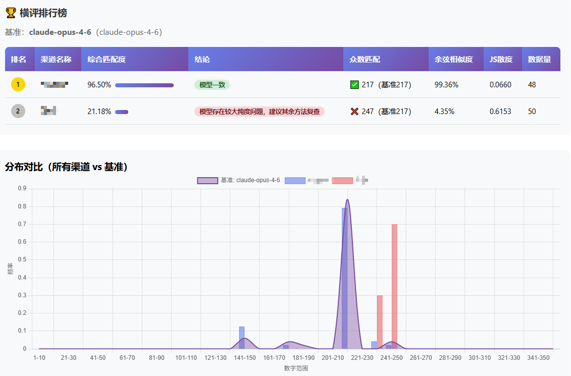The height and width of the screenshot is (376, 571).
Task: Click the 渠道名称 column header
Action: coord(58,59)
